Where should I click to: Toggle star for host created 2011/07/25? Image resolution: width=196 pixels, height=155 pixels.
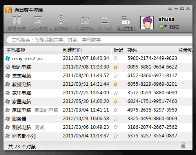point(116,93)
